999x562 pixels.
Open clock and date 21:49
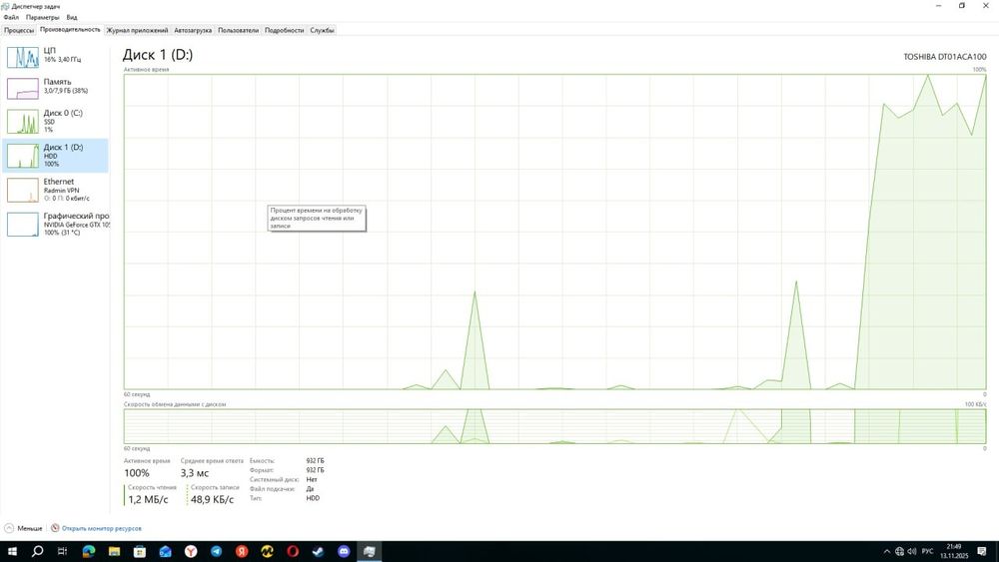[x=954, y=551]
